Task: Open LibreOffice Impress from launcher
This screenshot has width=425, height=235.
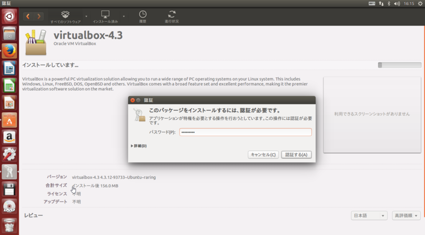Action: (9, 103)
